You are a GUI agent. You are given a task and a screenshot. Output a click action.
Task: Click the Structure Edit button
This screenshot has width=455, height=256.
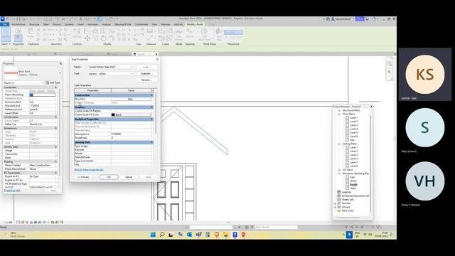click(x=131, y=99)
